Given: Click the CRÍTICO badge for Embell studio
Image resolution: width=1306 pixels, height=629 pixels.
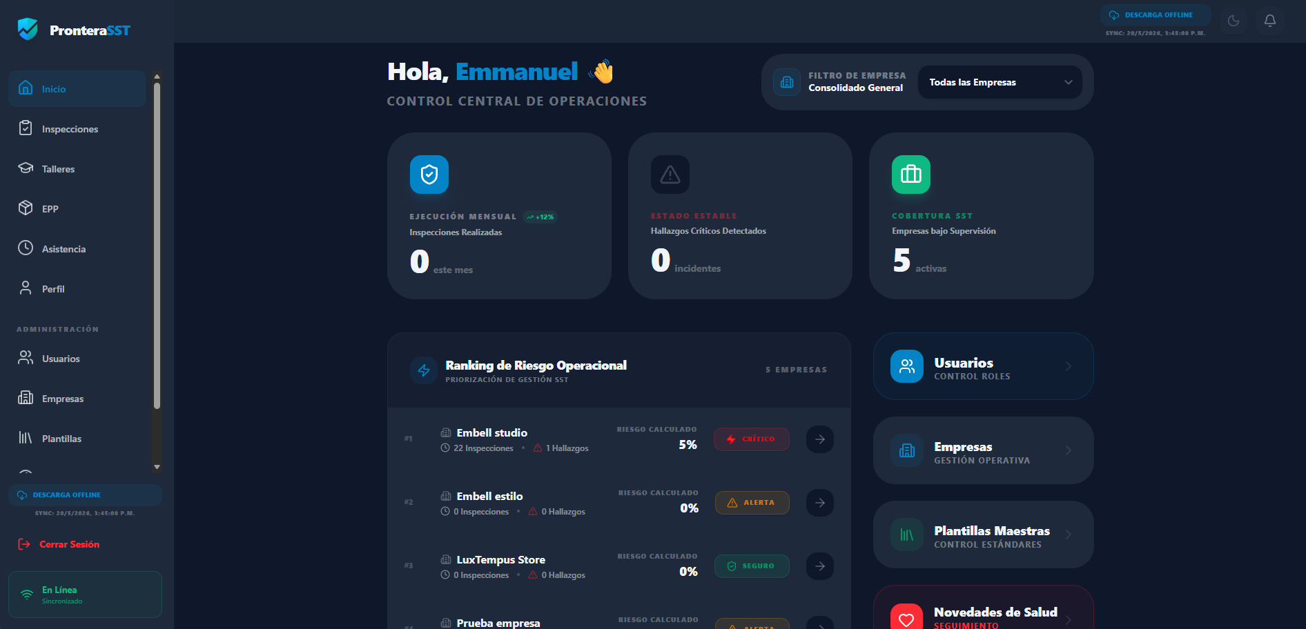Looking at the screenshot, I should click(x=751, y=439).
